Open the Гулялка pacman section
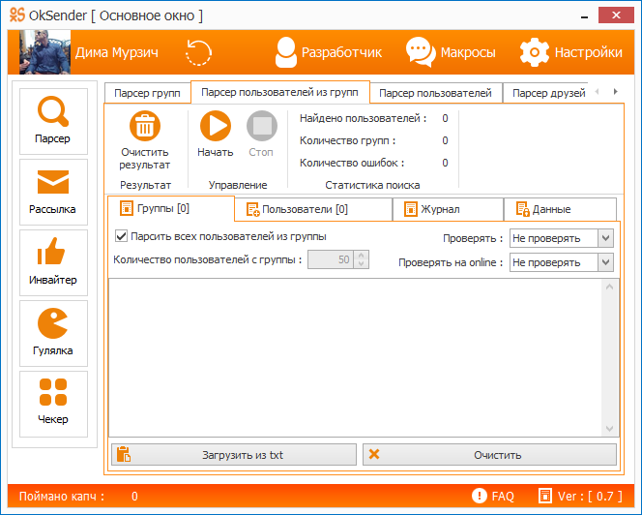This screenshot has width=642, height=515. [53, 333]
